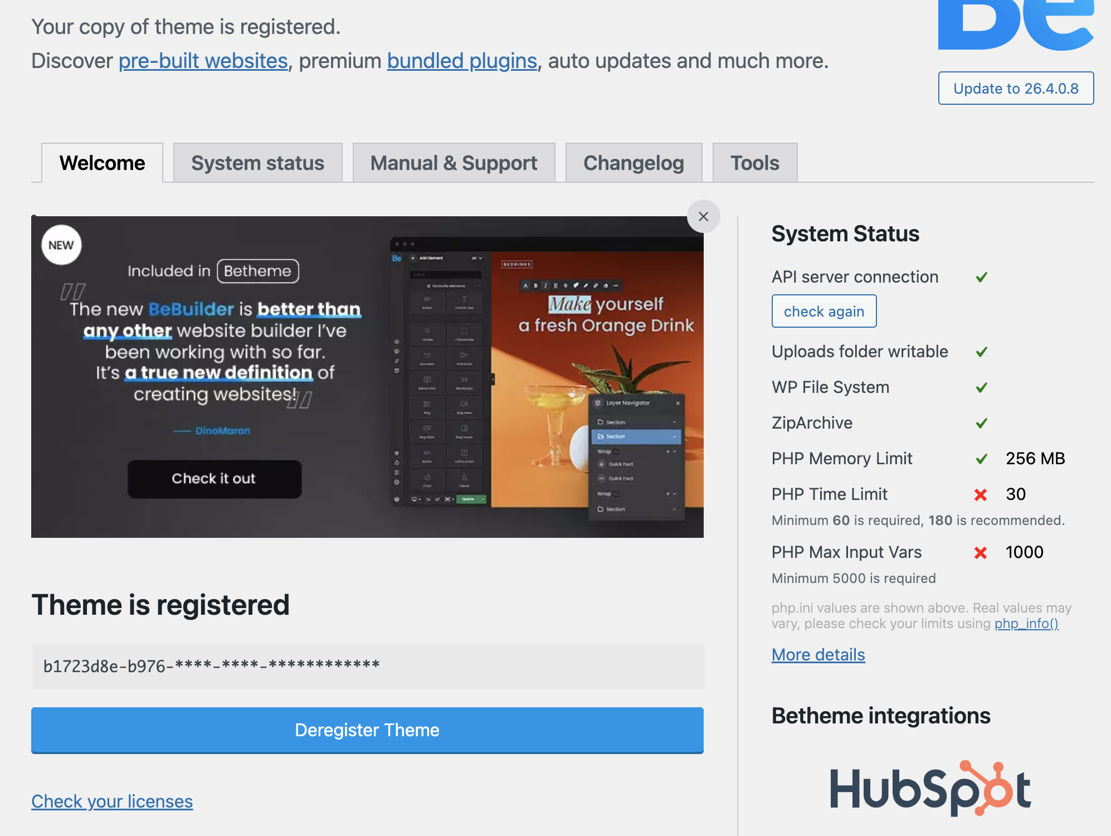Screen dimensions: 1111x836
Task: Click the ZipArchive checkmark
Action: pyautogui.click(x=982, y=423)
